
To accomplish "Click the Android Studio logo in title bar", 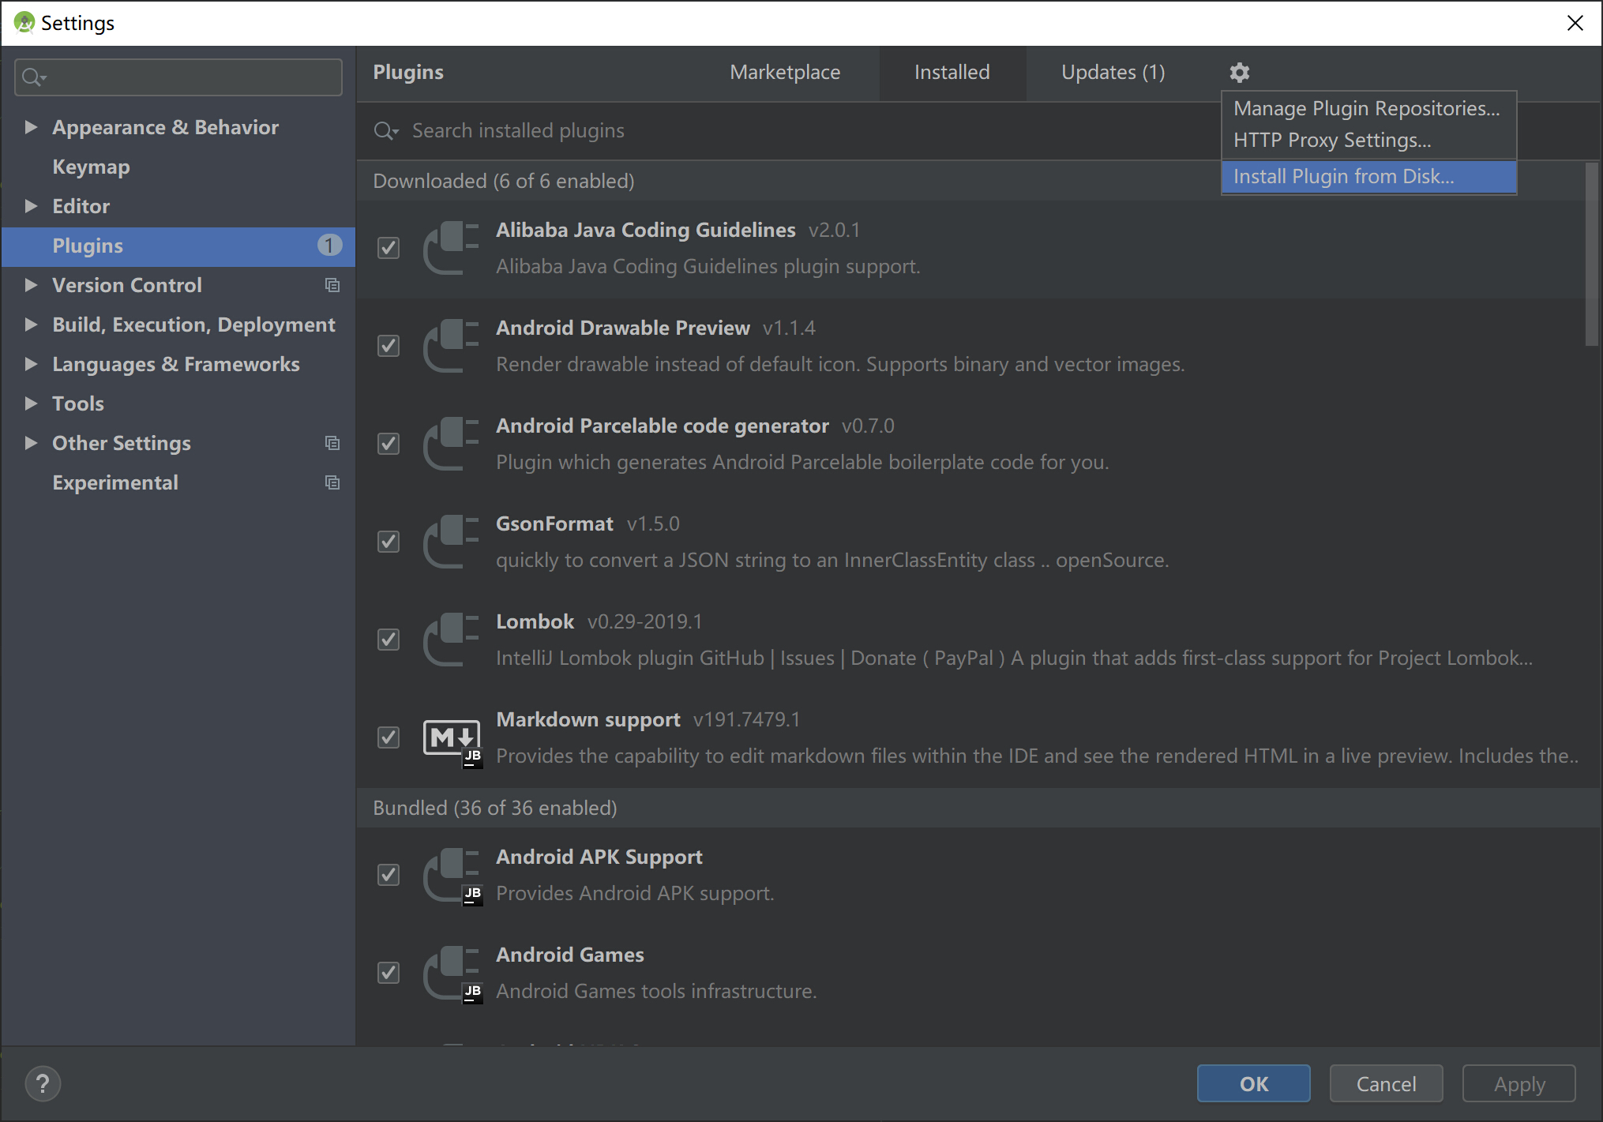I will [x=24, y=23].
